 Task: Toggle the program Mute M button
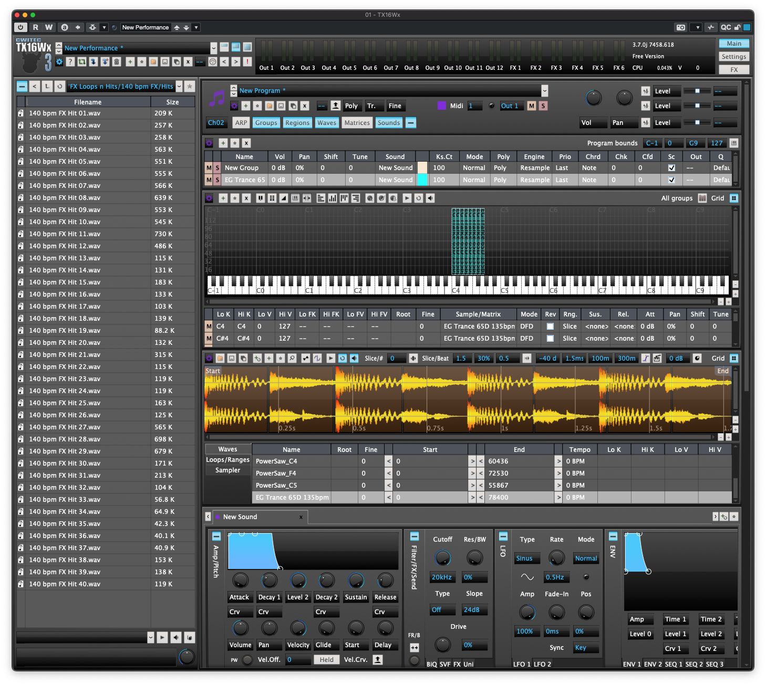532,106
